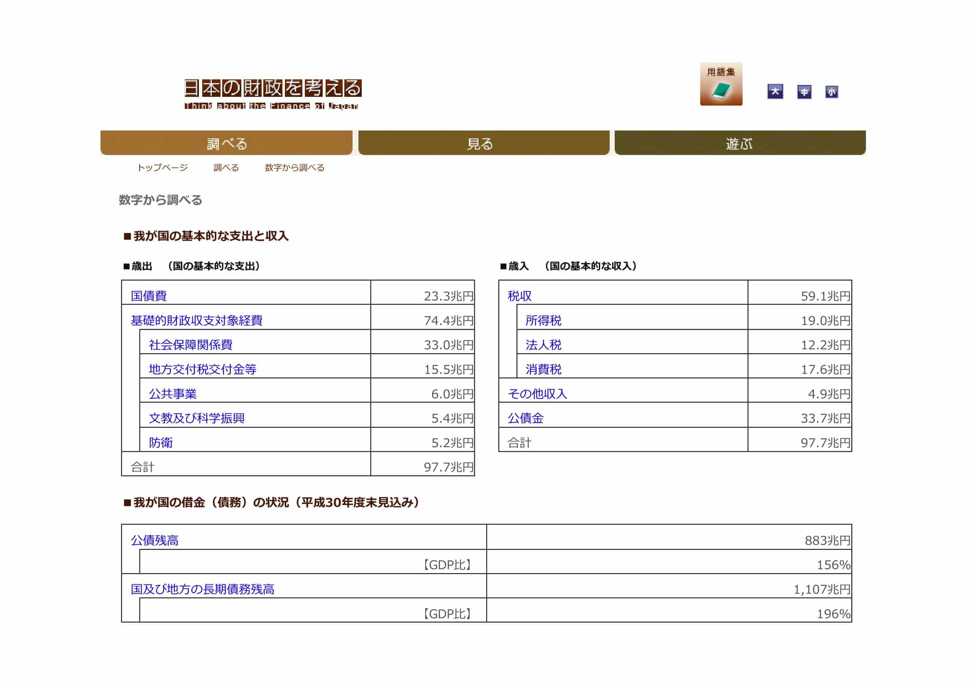Screen dimensions: 971x687
Task: Click the 日本の財政を考える site logo
Action: (273, 94)
